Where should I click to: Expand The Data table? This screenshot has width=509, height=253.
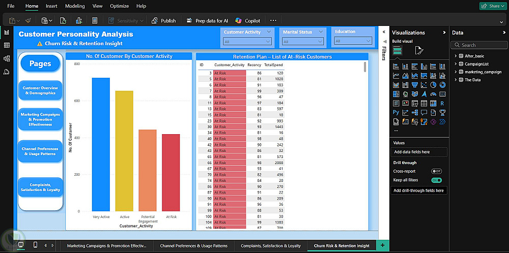(x=456, y=80)
